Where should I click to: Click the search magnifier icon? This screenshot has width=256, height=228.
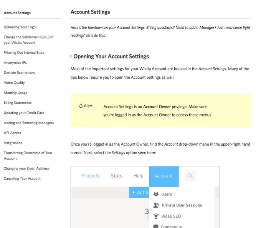(190, 176)
